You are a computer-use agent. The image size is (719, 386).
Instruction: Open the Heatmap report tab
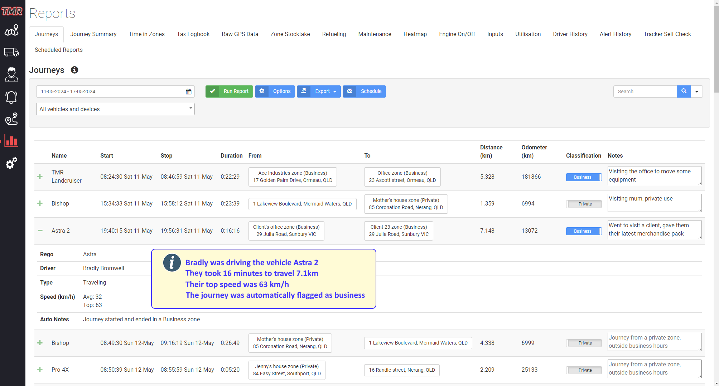pyautogui.click(x=415, y=34)
